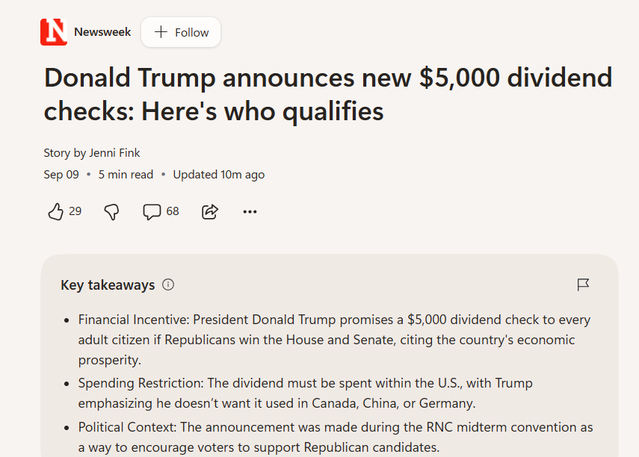
Task: Click the Political Context takeaway bullet
Action: point(336,437)
